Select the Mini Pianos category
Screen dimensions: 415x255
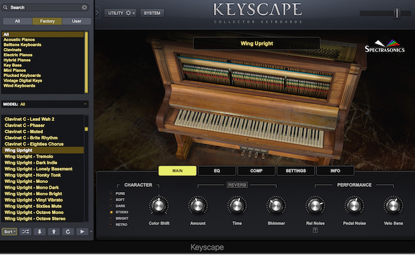[x=14, y=70]
